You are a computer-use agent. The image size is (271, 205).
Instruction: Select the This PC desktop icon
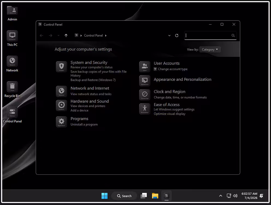12,39
